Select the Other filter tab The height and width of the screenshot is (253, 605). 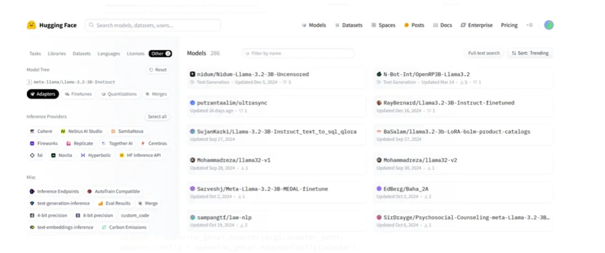(x=160, y=54)
